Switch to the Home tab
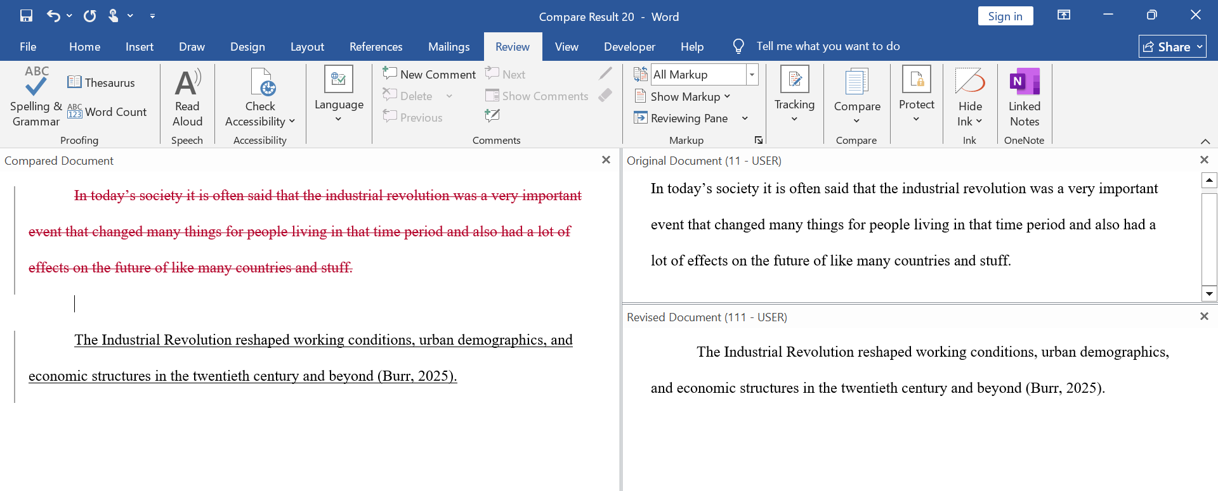Viewport: 1218px width, 491px height. click(84, 46)
